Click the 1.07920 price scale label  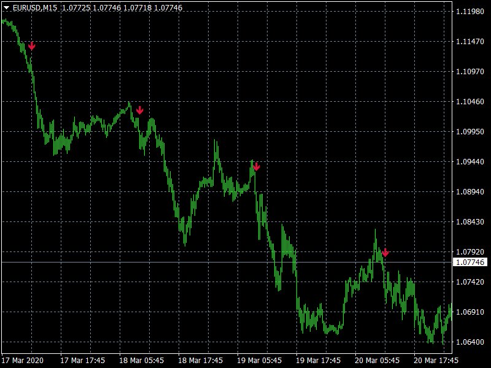tap(470, 252)
